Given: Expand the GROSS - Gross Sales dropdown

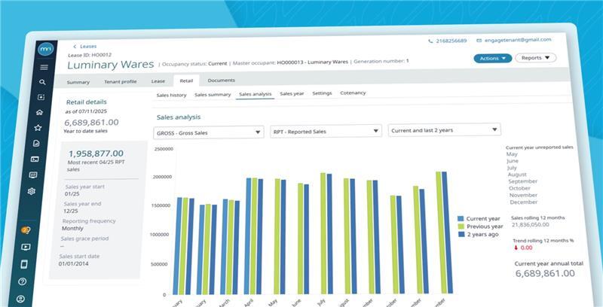Looking at the screenshot, I should point(209,132).
